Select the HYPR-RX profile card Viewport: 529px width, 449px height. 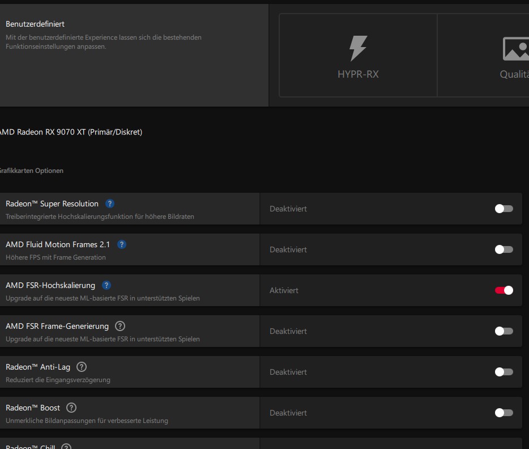coord(358,56)
